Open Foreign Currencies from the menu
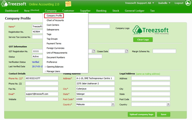Screen dimensions: 192x120 click(x=55, y=48)
